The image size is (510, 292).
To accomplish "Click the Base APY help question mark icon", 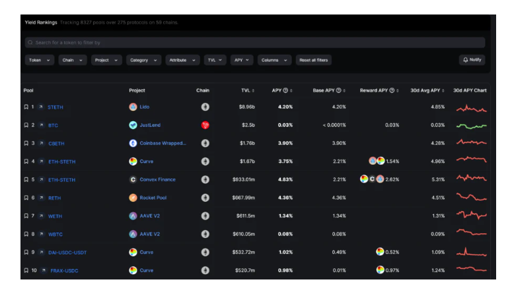I will coord(339,90).
